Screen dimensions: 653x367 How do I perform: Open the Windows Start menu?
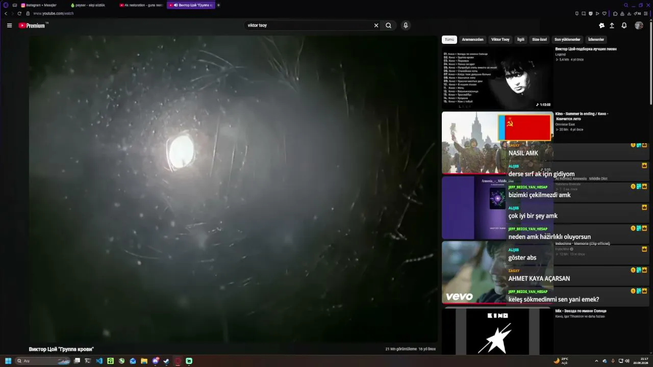pos(8,361)
